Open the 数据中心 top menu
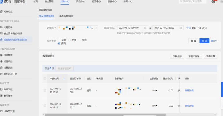The height and width of the screenshot is (116, 223). [112, 2]
